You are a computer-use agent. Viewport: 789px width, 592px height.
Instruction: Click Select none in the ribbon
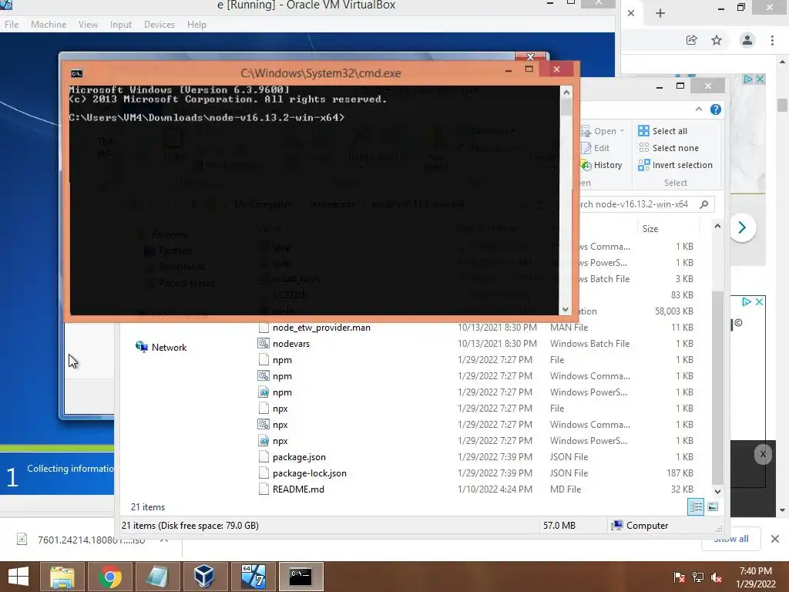pyautogui.click(x=668, y=148)
